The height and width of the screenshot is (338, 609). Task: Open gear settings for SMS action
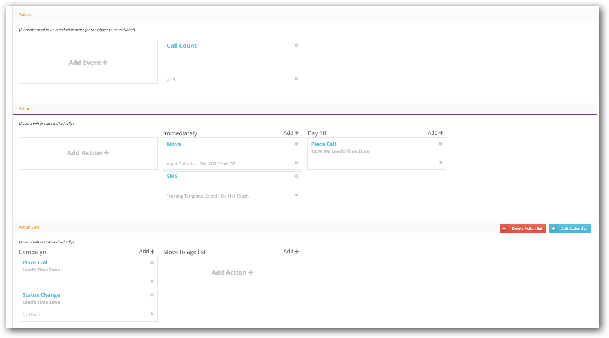click(296, 176)
